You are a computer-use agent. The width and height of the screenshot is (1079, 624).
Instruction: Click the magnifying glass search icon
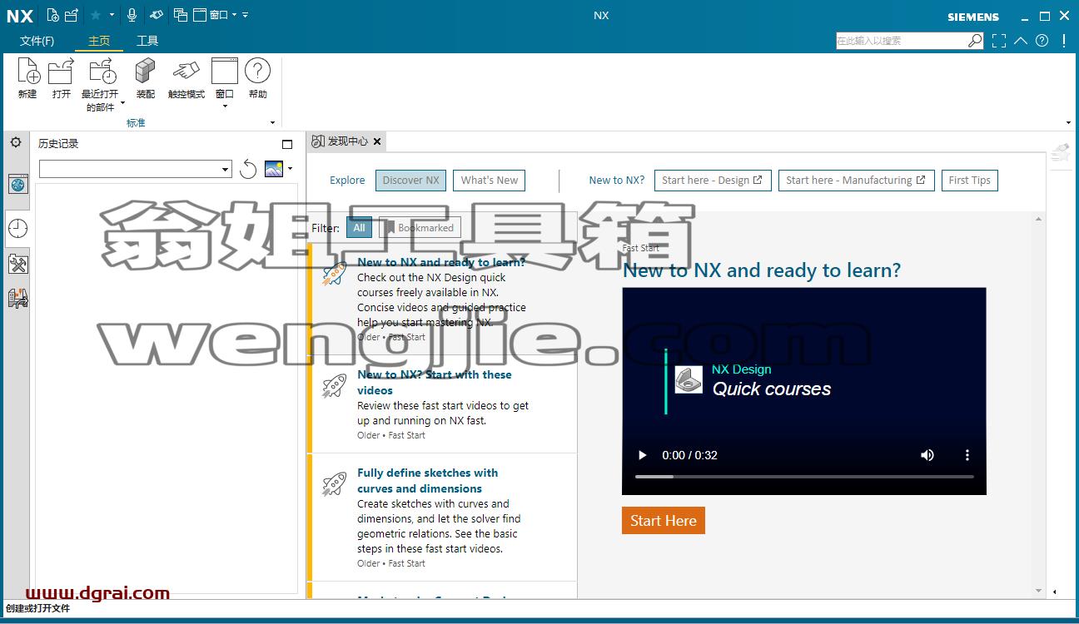(x=976, y=41)
